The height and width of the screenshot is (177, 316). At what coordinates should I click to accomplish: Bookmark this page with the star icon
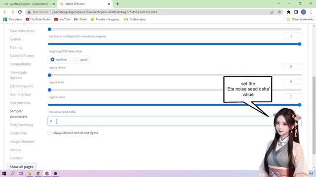point(279,12)
